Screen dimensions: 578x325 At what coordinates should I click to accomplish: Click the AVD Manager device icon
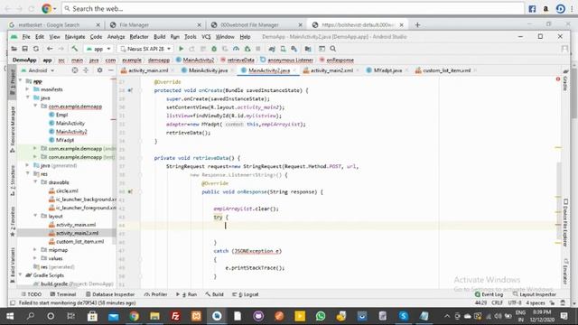pos(283,49)
